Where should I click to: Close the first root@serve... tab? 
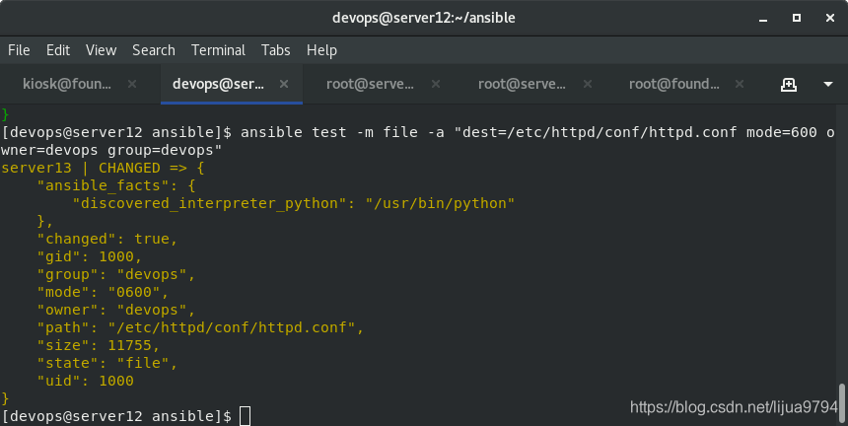point(436,84)
